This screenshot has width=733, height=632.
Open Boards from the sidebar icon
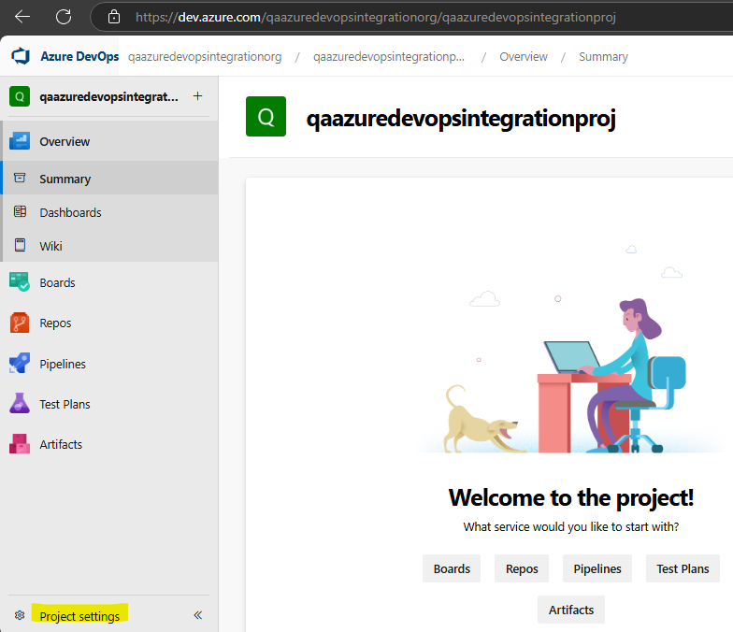[20, 282]
